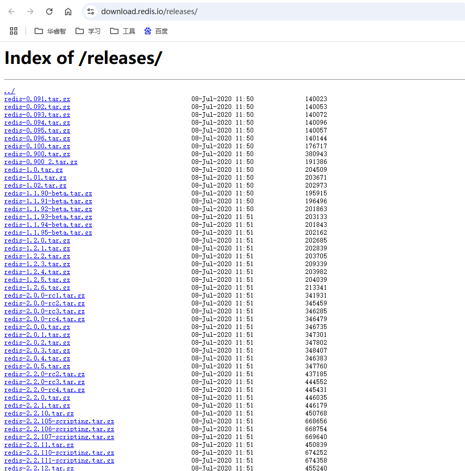The image size is (465, 471).
Task: Download redis-2.0.2.tar.gz
Action: point(37,343)
